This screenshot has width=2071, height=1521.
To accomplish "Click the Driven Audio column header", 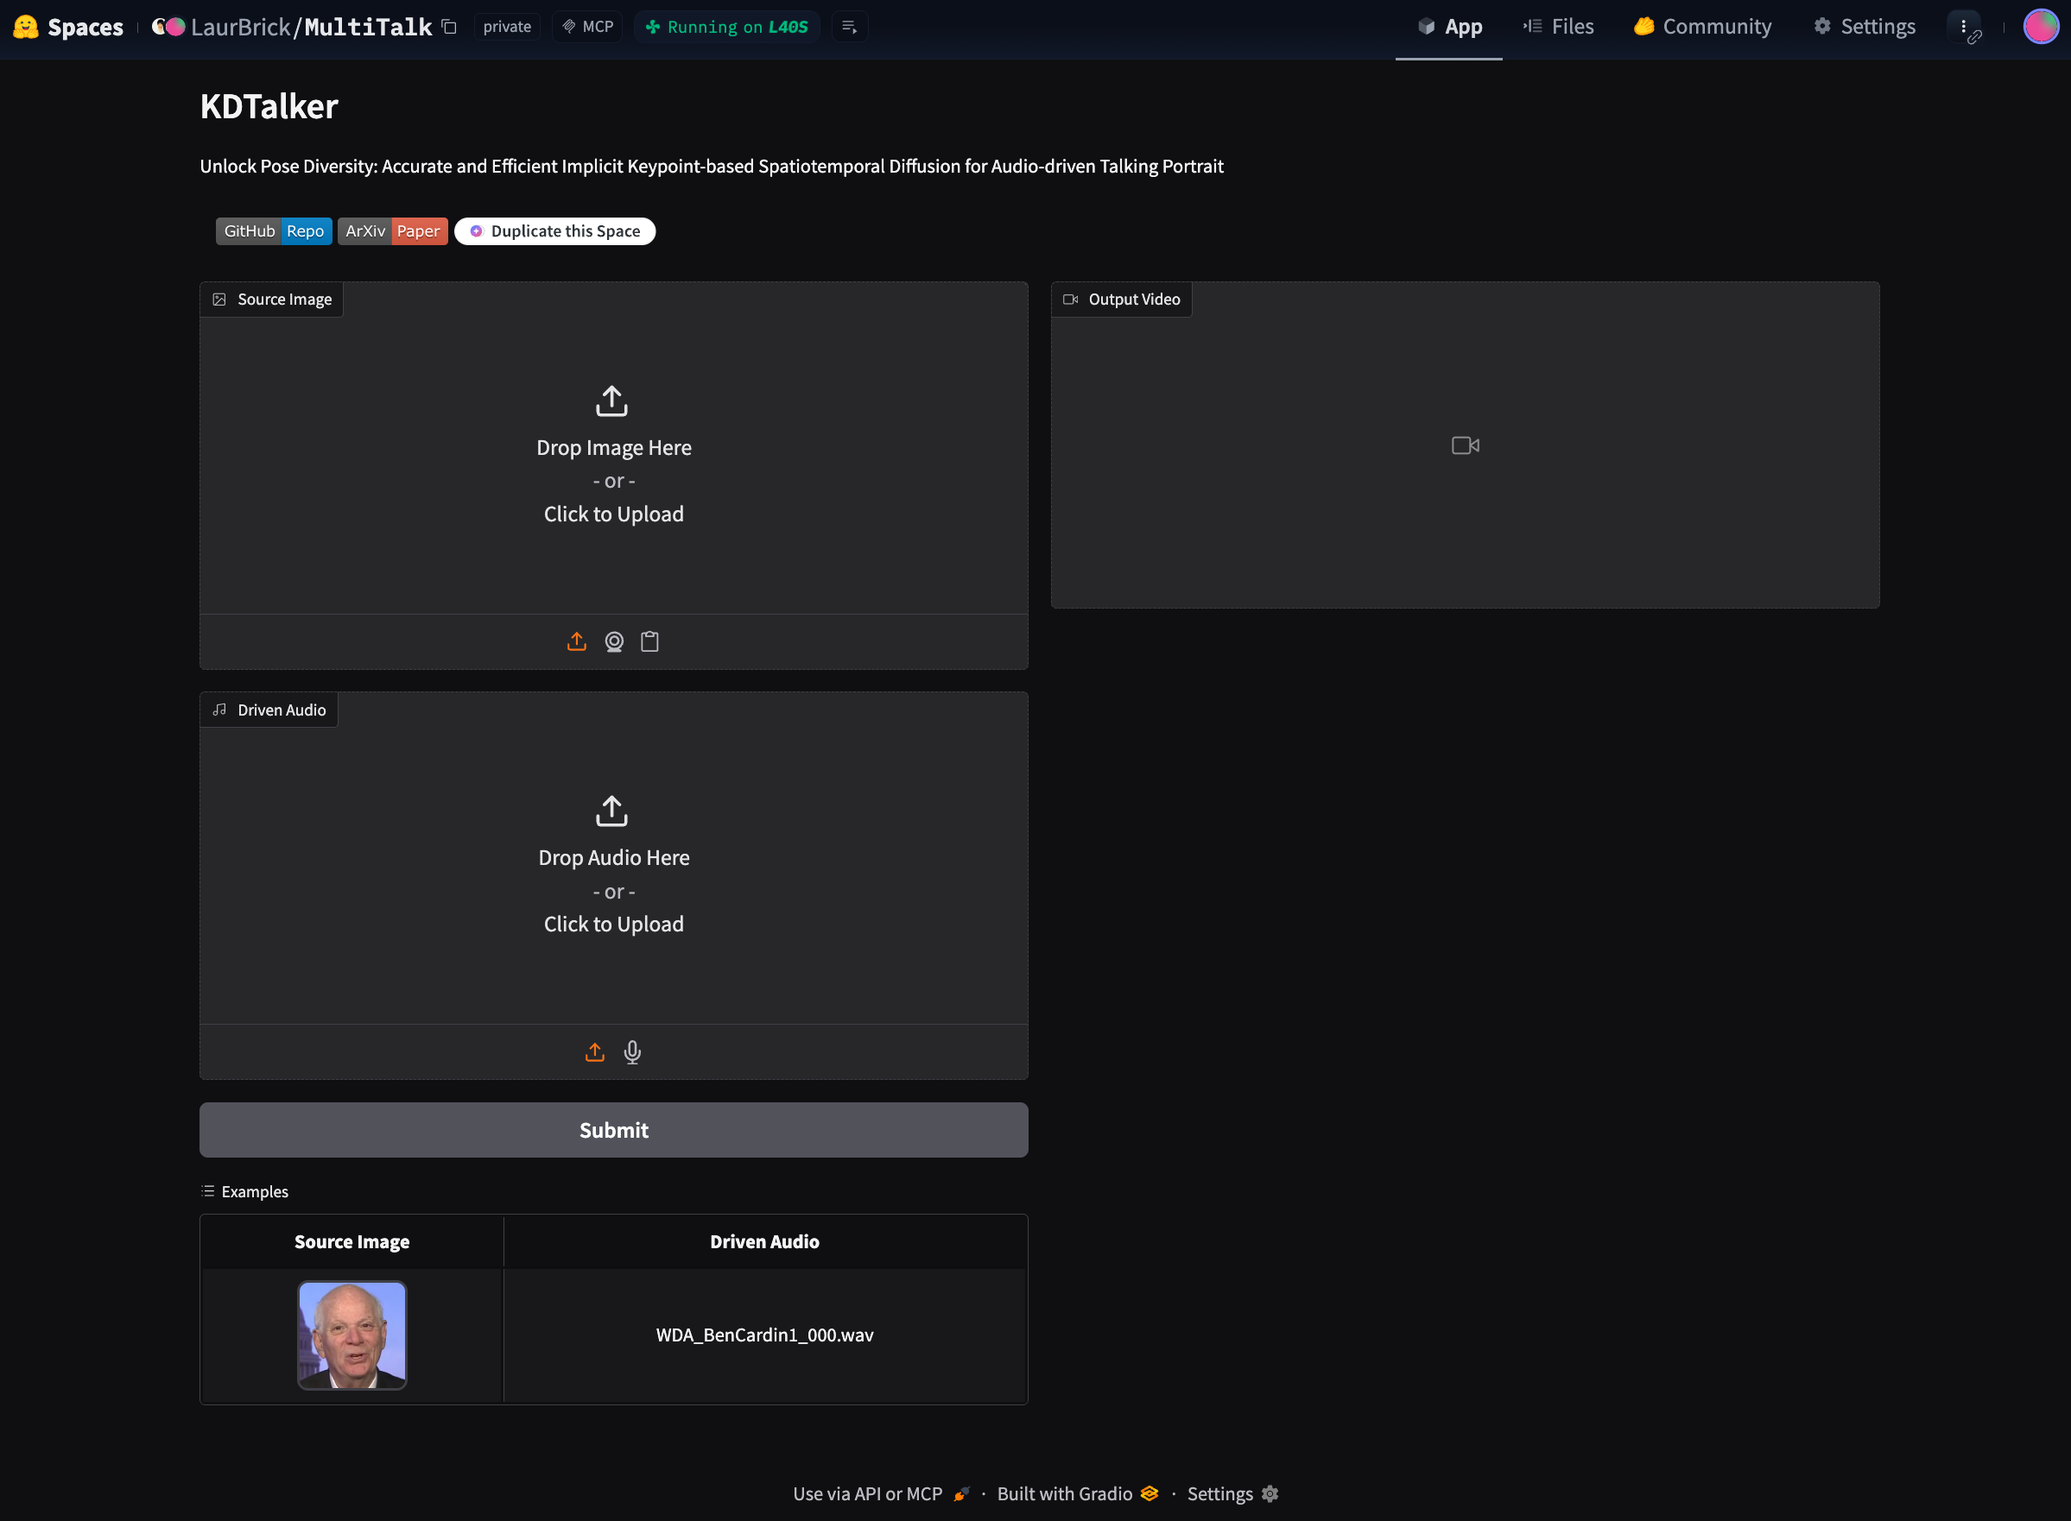I will click(x=764, y=1242).
